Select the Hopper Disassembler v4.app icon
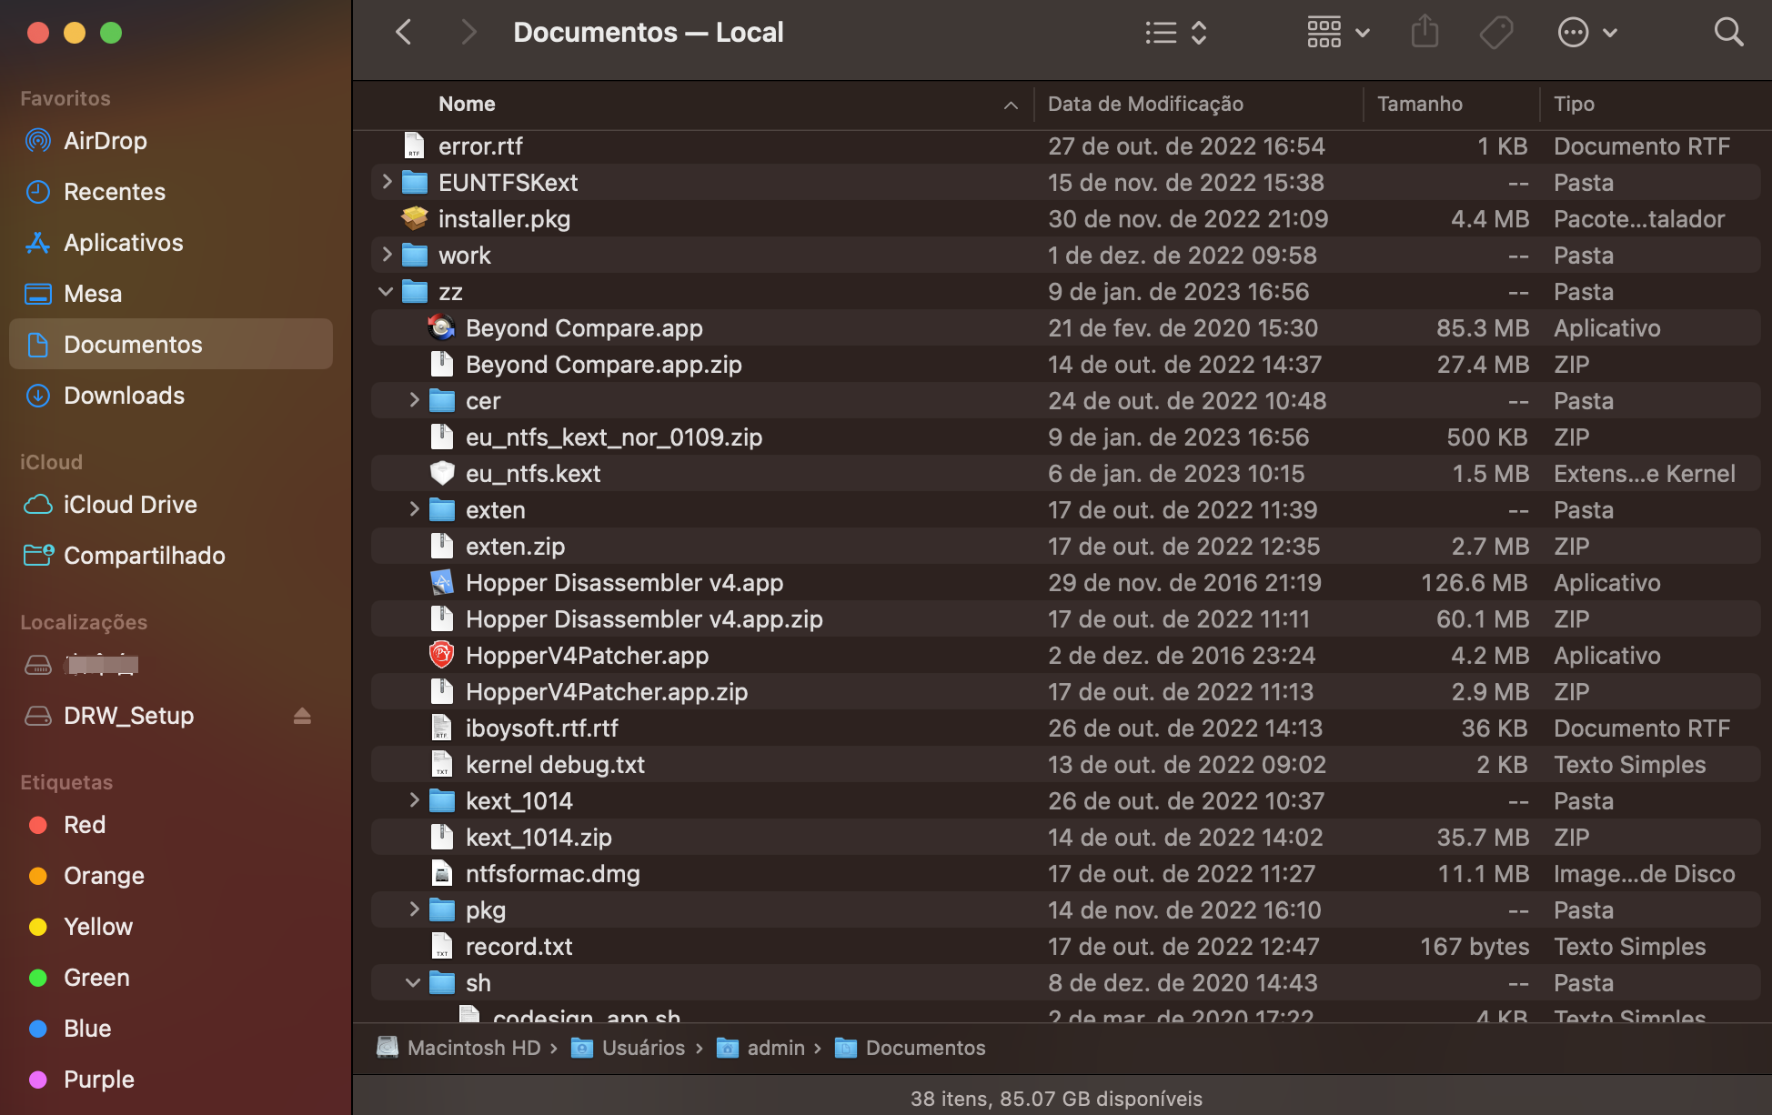Screen dimensions: 1772x1115 441,582
